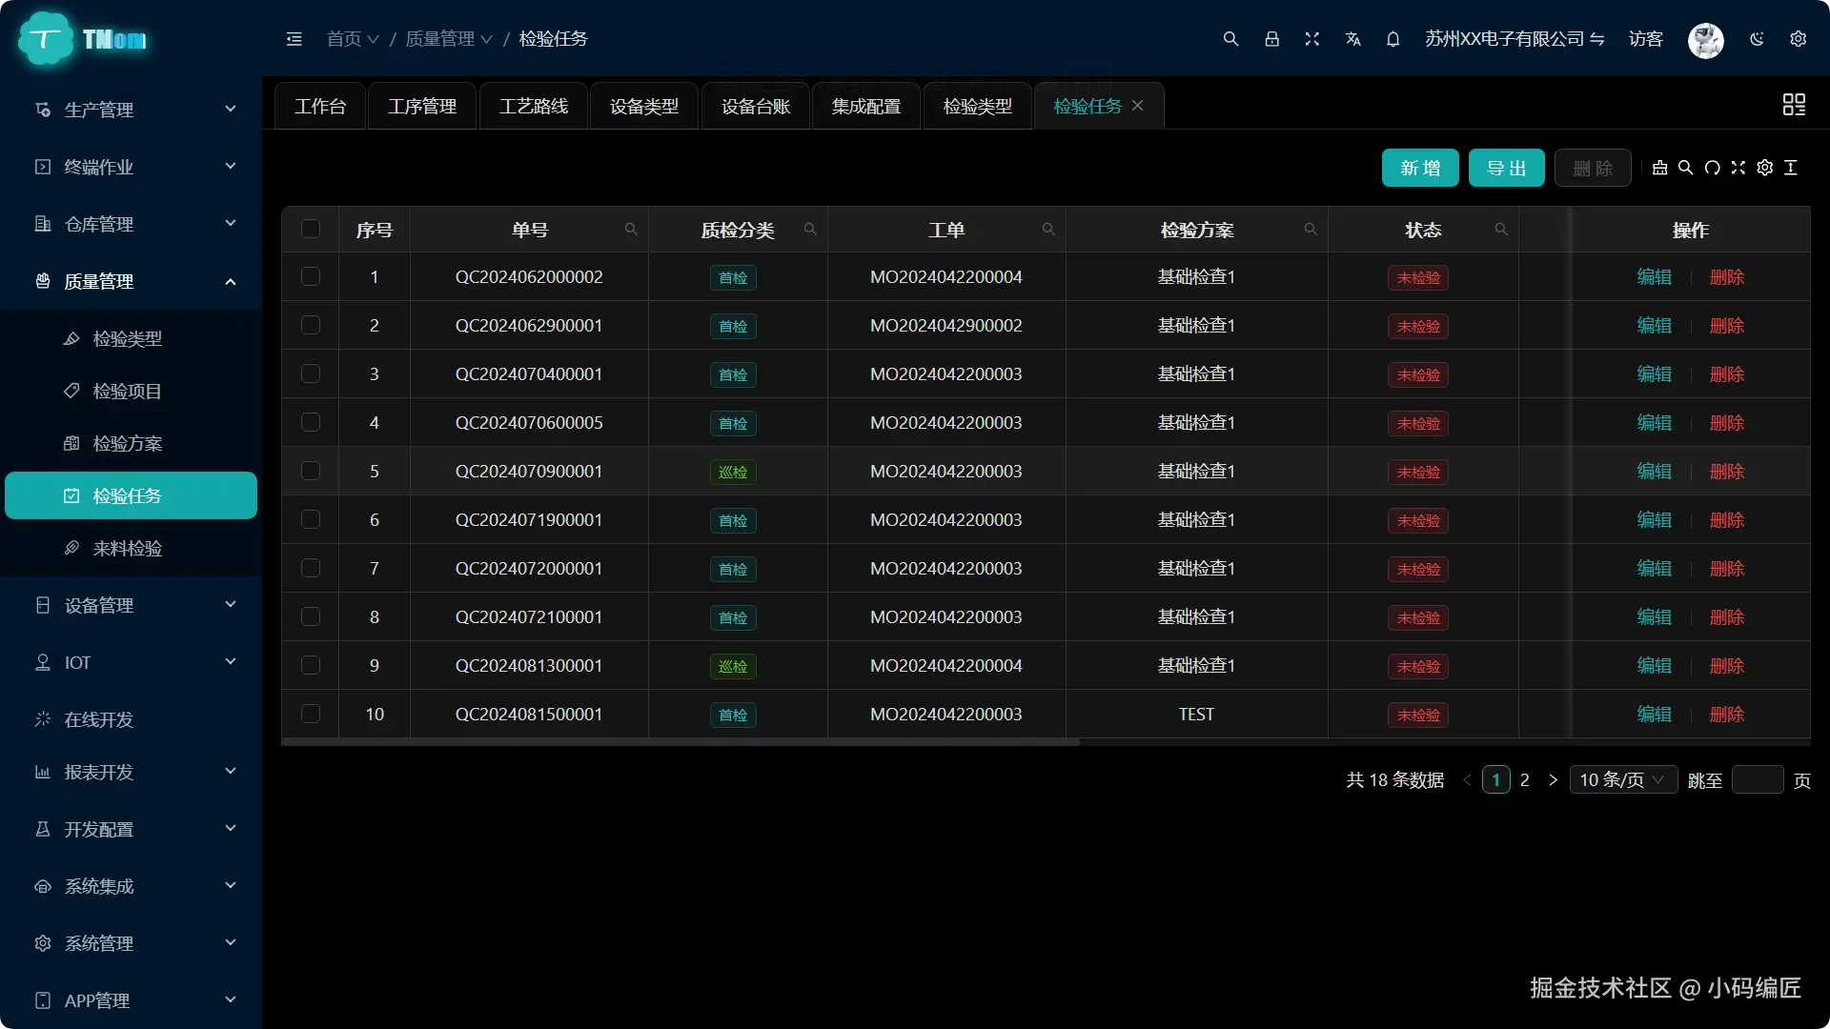The image size is (1830, 1029).
Task: Click 编辑 link for row QC2024081500001
Action: pyautogui.click(x=1654, y=715)
